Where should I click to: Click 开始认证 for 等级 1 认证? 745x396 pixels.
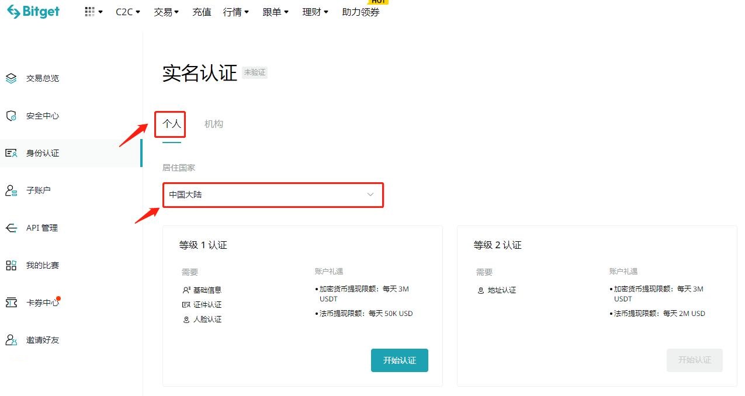point(399,360)
